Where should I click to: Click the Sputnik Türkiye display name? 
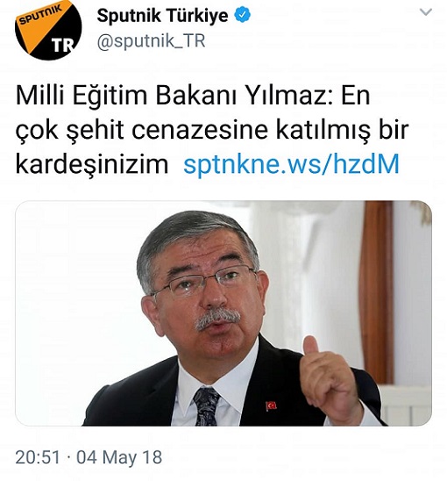(x=162, y=15)
